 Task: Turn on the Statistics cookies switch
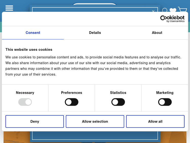118,102
